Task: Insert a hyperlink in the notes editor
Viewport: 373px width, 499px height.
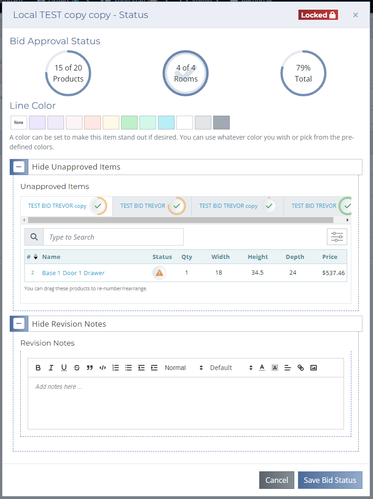Action: [301, 368]
